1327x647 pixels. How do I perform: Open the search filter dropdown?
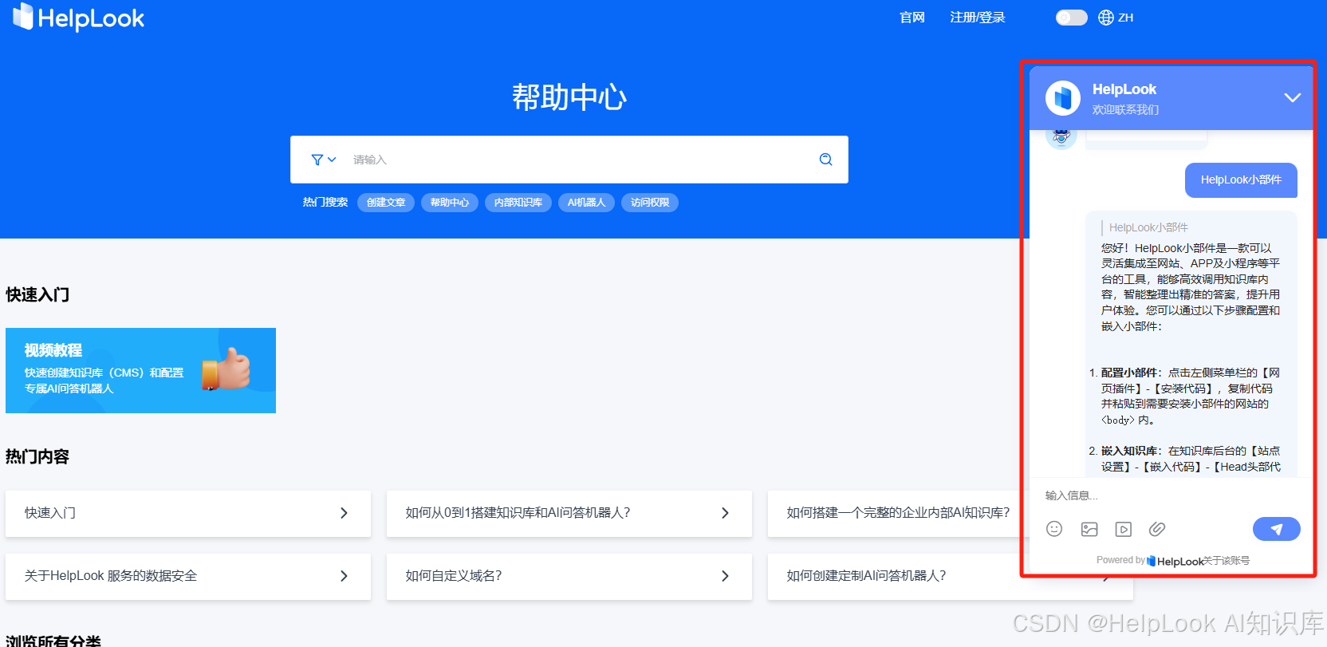point(323,160)
